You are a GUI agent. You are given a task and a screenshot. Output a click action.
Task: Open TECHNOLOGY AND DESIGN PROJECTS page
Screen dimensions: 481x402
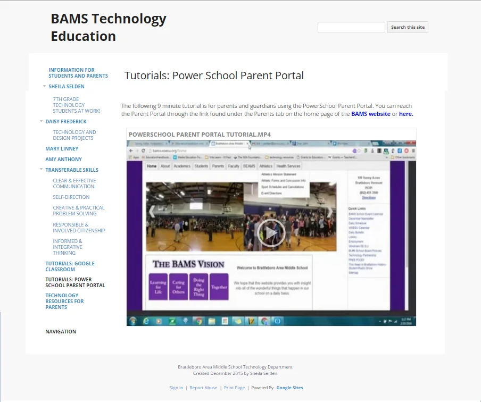click(75, 135)
